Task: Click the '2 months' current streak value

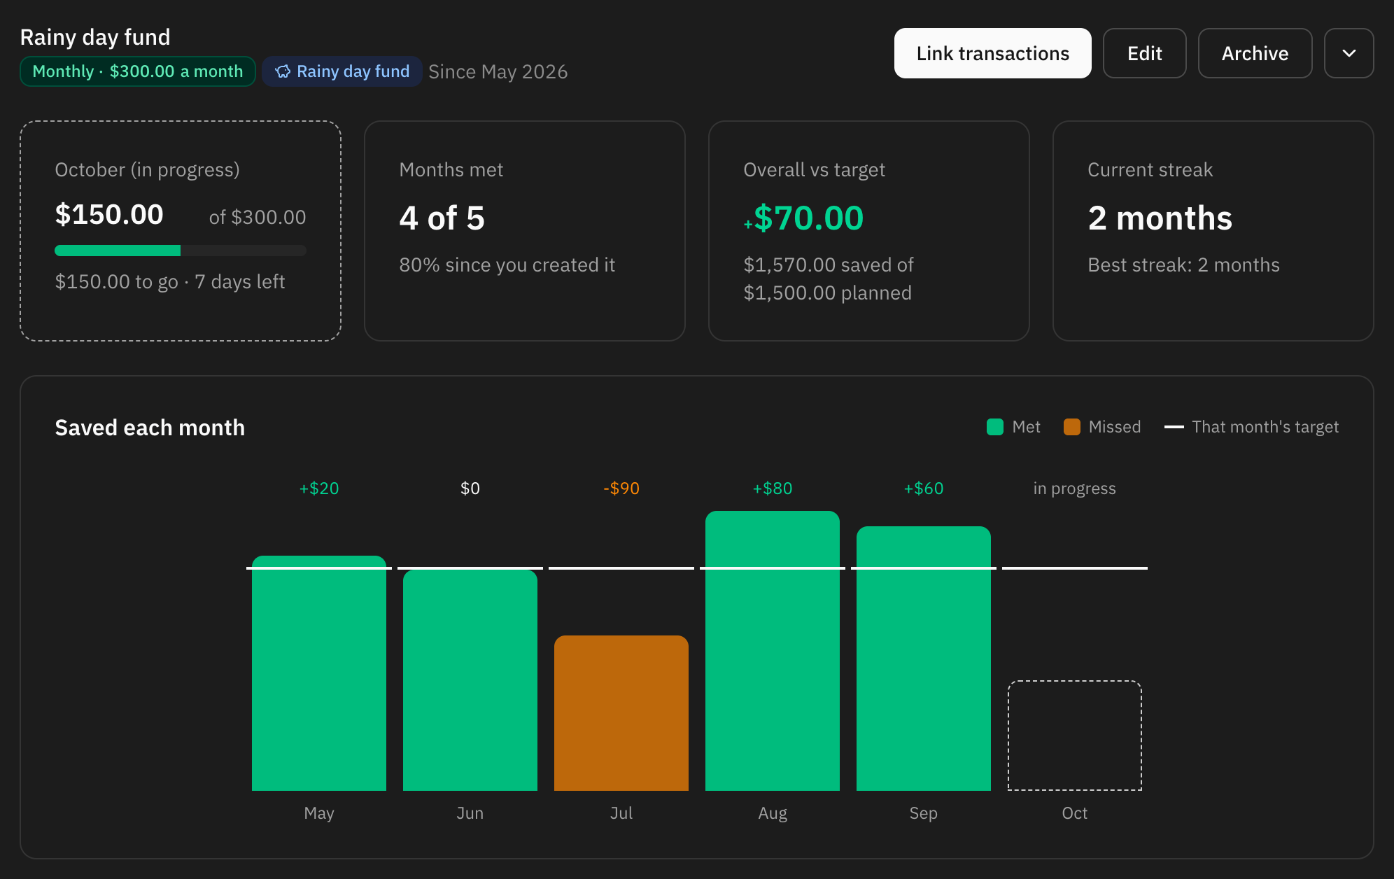Action: click(x=1160, y=218)
